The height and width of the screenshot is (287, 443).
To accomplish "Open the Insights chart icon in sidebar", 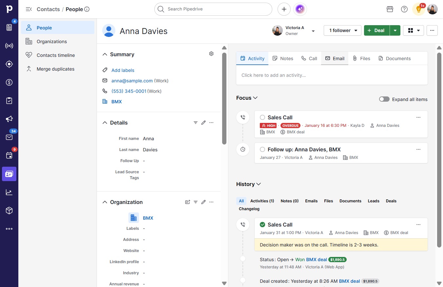I will [x=9, y=192].
